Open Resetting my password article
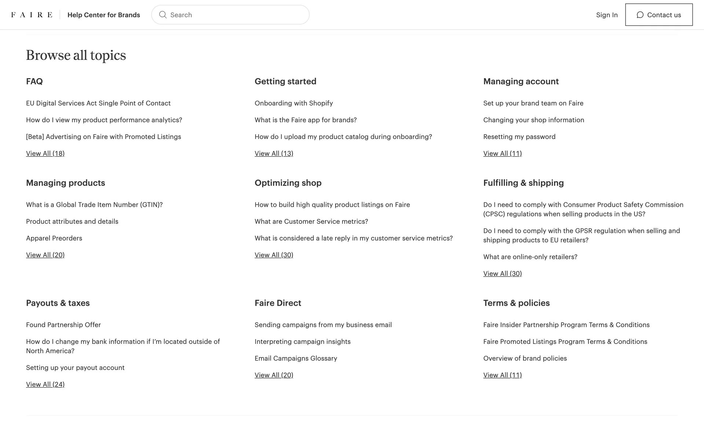 click(519, 136)
